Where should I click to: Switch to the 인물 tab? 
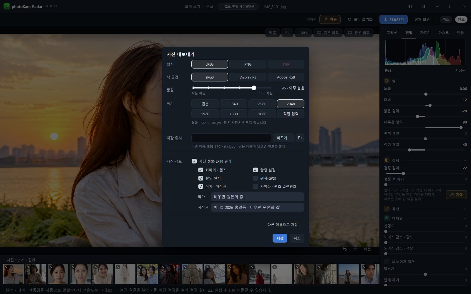click(x=460, y=33)
